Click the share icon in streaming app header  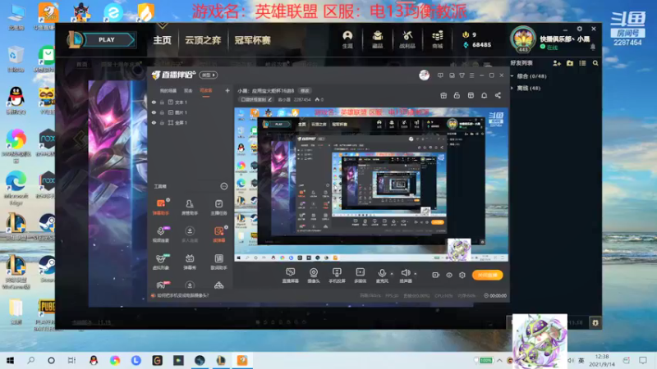498,95
